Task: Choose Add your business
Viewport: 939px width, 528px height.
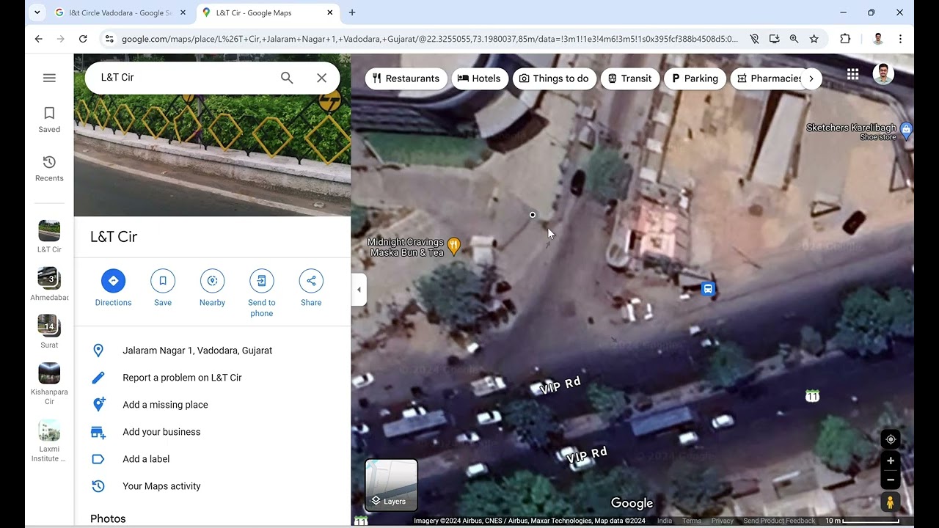Action: (x=212, y=432)
